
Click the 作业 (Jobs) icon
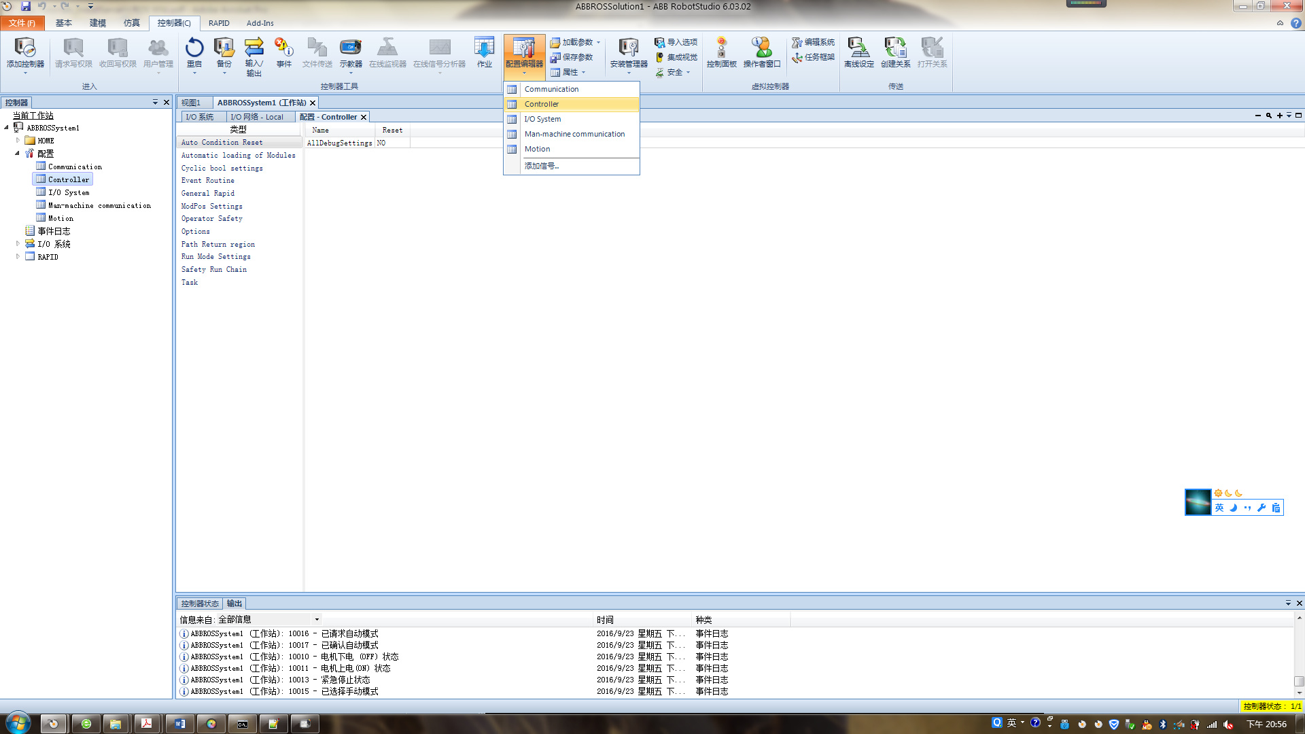[484, 53]
